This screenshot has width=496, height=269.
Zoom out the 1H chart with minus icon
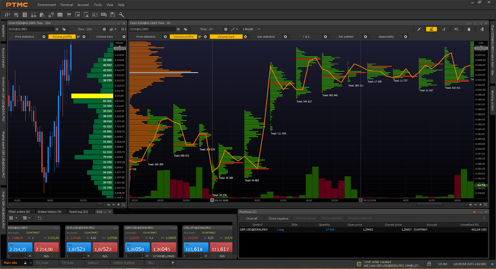click(x=476, y=205)
